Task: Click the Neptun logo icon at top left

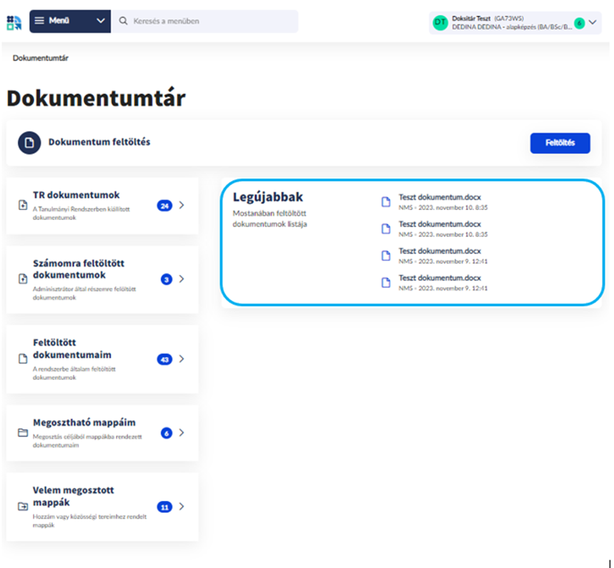Action: coord(14,21)
